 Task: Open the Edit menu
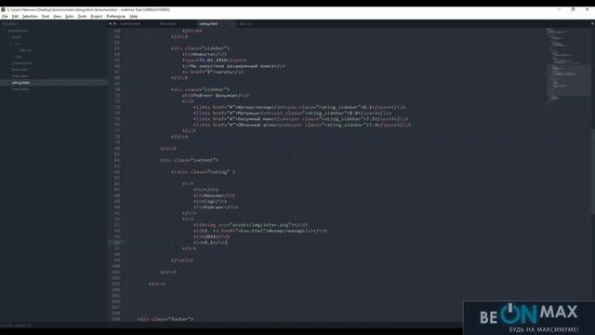tap(15, 17)
